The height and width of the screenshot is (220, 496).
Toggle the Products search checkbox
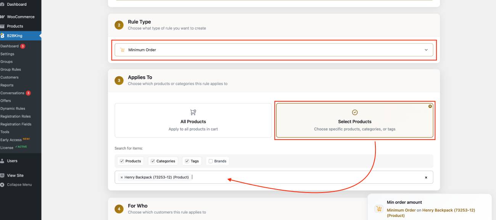(122, 161)
